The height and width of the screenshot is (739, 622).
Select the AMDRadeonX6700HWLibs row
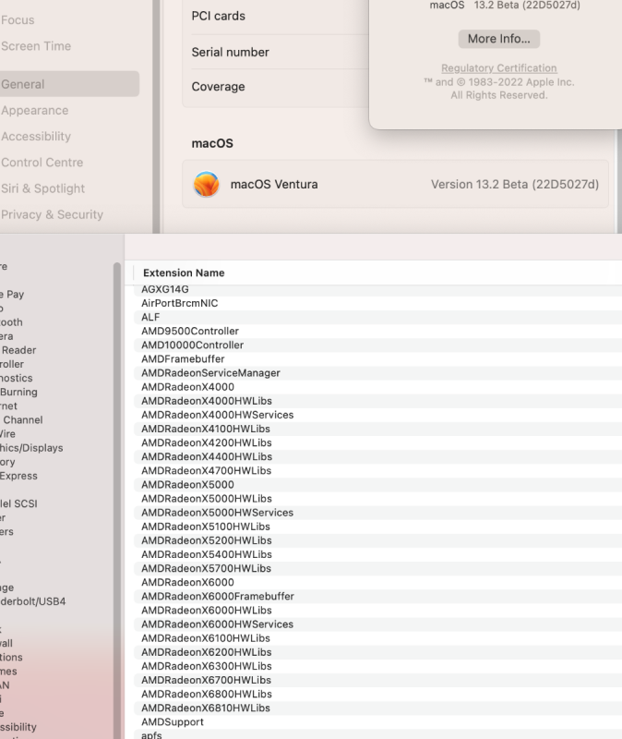point(377,680)
